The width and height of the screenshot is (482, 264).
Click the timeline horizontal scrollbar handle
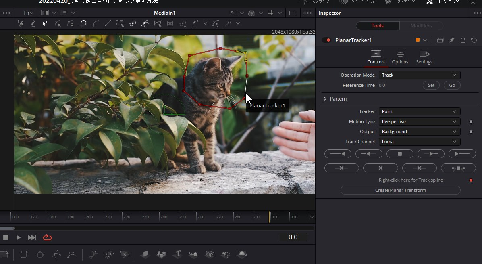pyautogui.click(x=7, y=228)
